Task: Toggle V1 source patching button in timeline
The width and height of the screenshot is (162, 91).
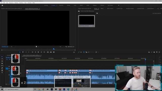Action: pyautogui.click(x=7, y=69)
